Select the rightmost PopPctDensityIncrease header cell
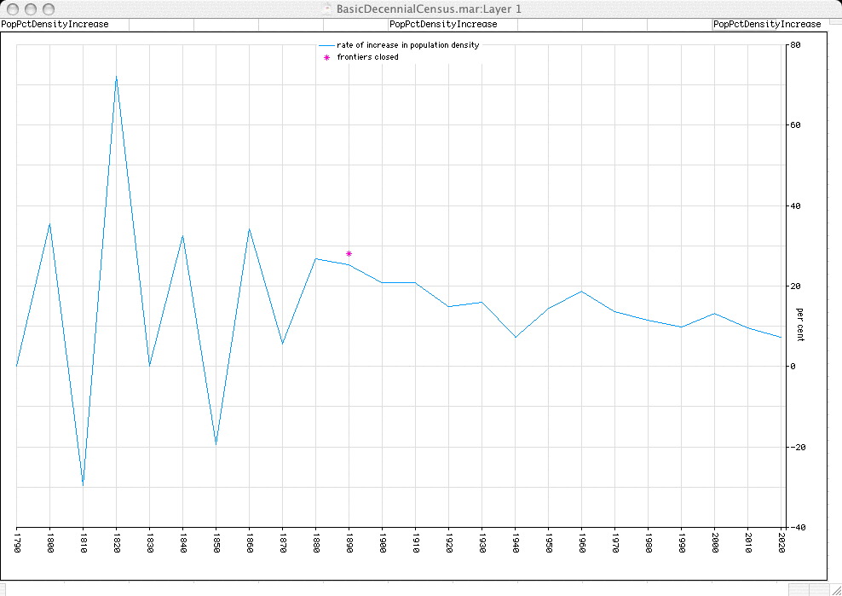This screenshot has height=596, width=842. pos(767,25)
